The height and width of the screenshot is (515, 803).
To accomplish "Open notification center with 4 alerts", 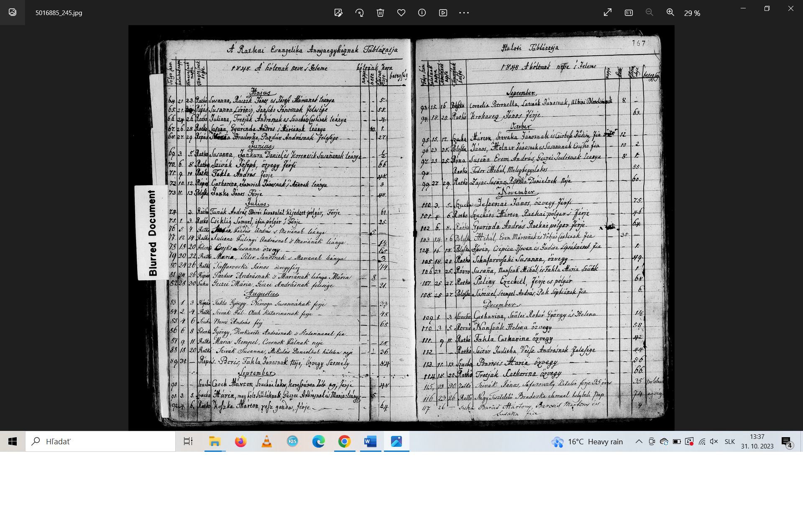I will (787, 442).
